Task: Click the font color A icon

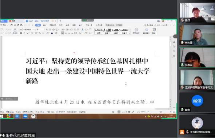Action: tap(52, 33)
